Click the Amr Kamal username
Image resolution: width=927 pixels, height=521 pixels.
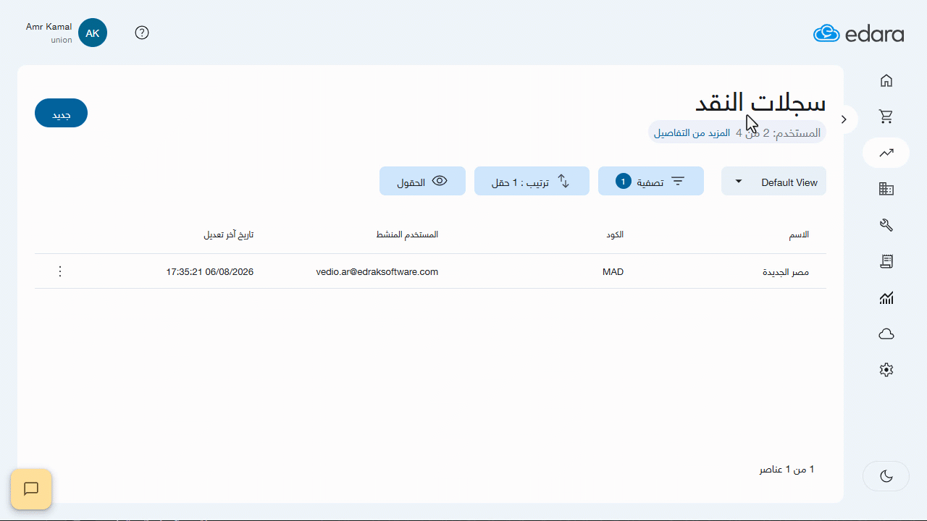coord(49,27)
